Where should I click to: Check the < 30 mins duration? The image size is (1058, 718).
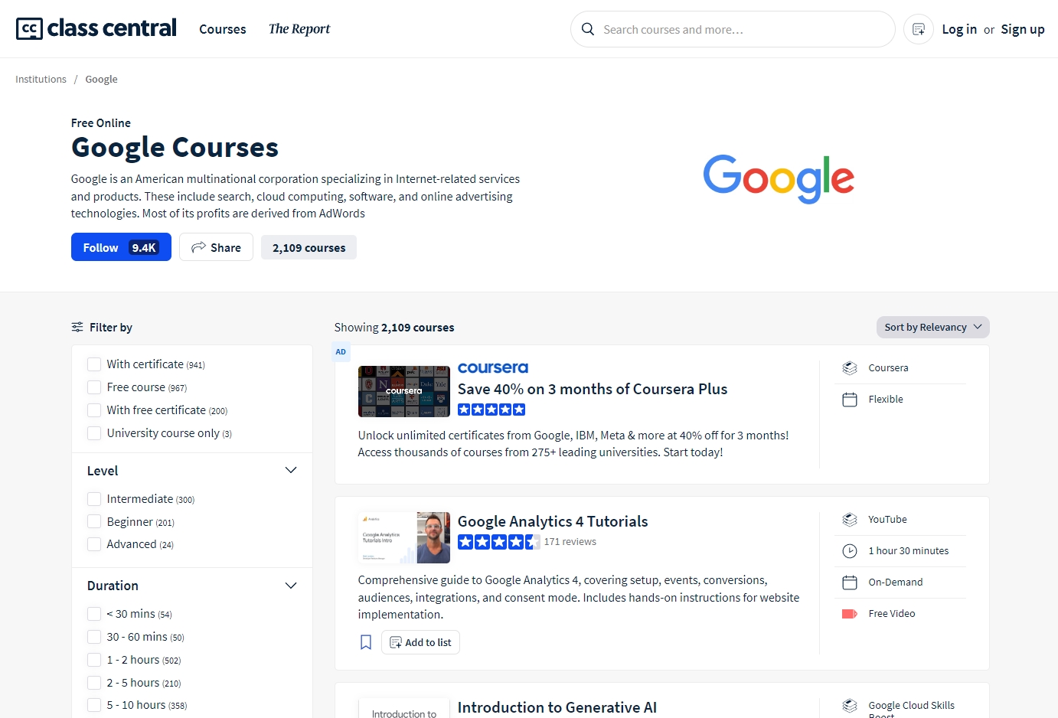(94, 614)
